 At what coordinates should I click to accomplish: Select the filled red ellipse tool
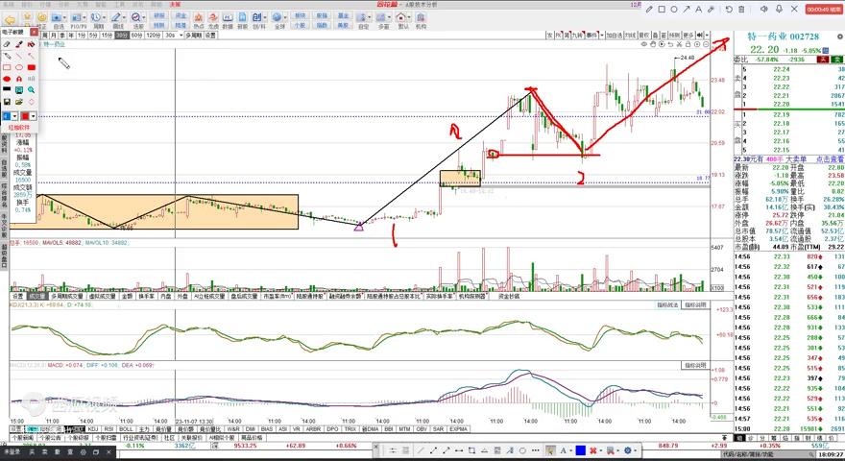pos(7,79)
